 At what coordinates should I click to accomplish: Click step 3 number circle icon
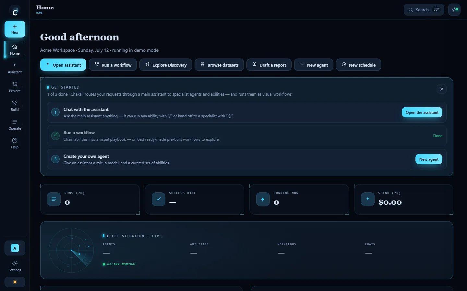click(55, 159)
